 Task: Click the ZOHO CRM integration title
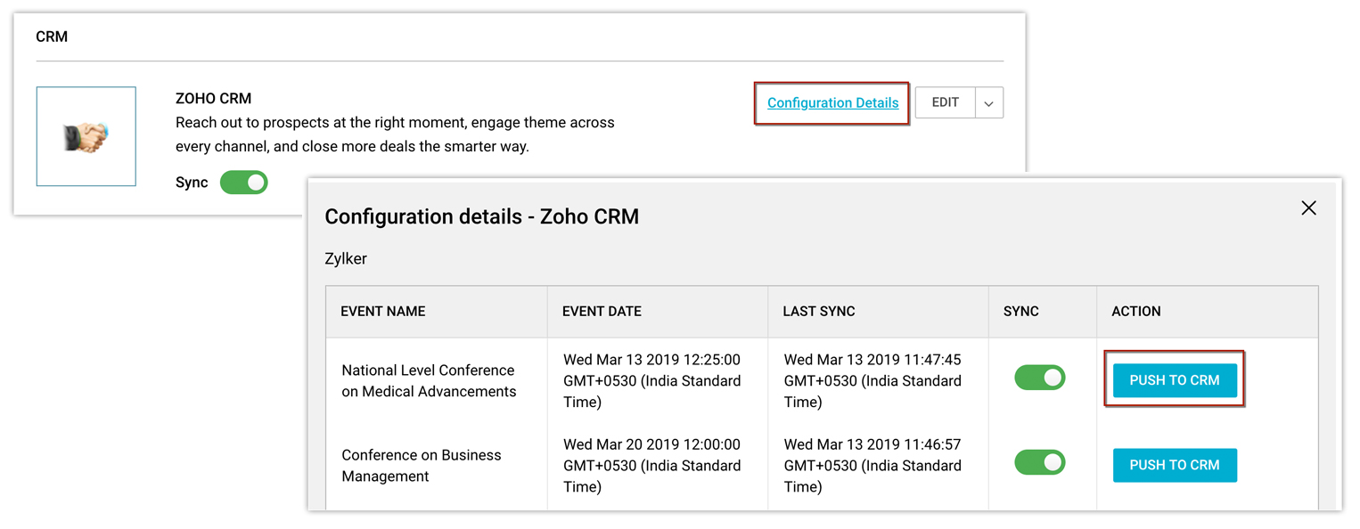coord(214,99)
